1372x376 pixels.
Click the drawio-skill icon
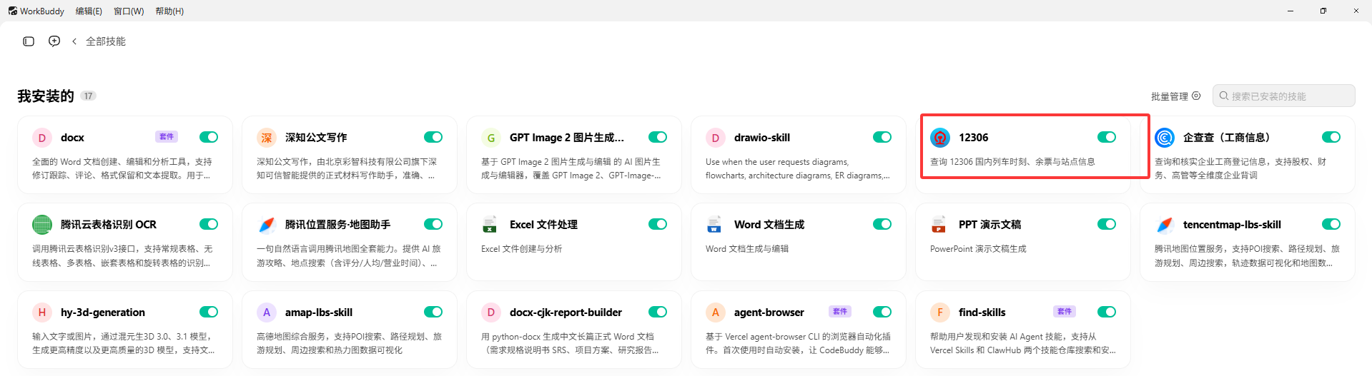(x=716, y=138)
